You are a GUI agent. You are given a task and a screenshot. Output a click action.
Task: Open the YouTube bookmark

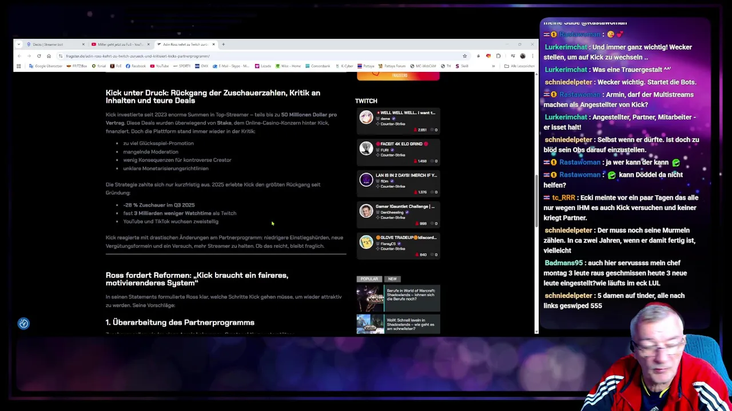click(x=160, y=66)
